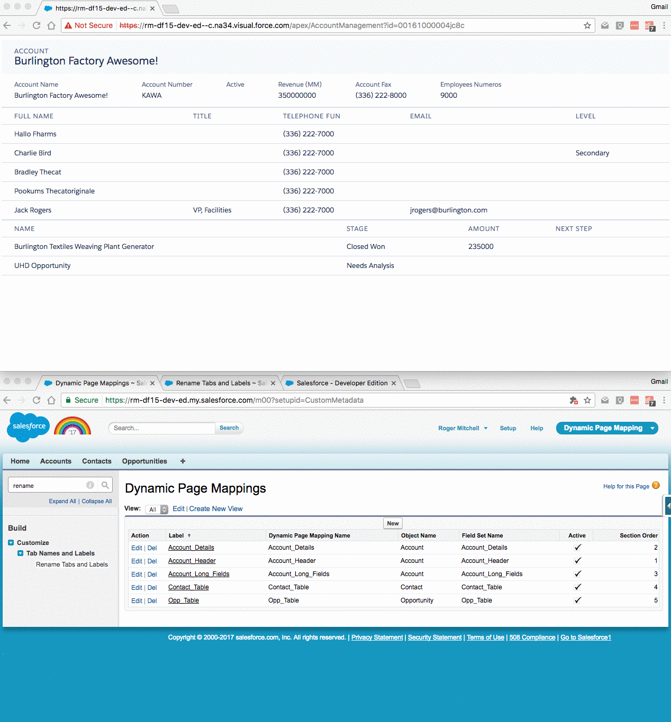Bookmark the visual.force.com page with the star
The height and width of the screenshot is (722, 671).
[x=587, y=25]
